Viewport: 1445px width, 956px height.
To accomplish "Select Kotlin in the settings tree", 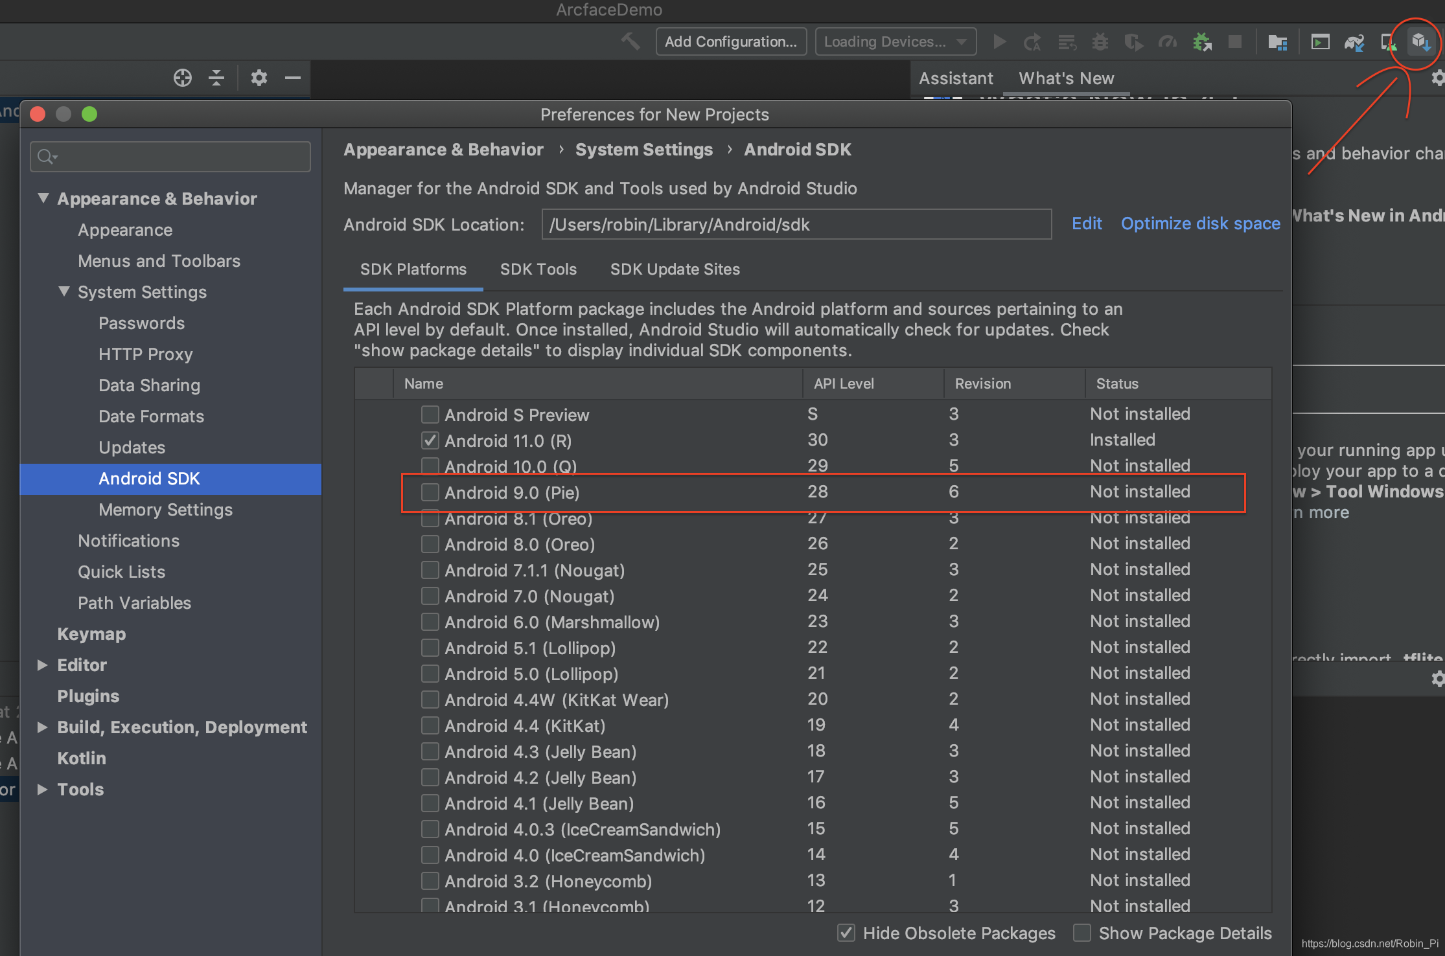I will coord(82,758).
